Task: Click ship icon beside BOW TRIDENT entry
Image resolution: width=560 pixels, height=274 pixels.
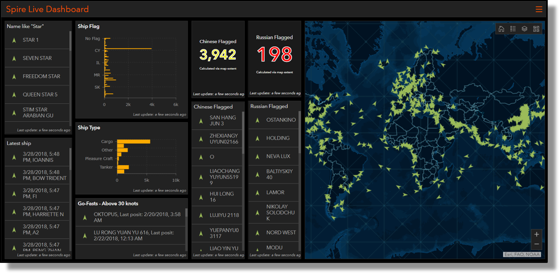Action: click(14, 175)
